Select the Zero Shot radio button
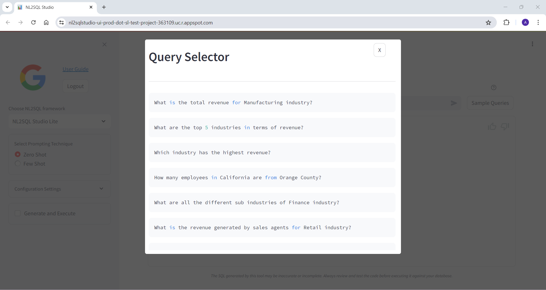The width and height of the screenshot is (546, 290). pos(18,154)
